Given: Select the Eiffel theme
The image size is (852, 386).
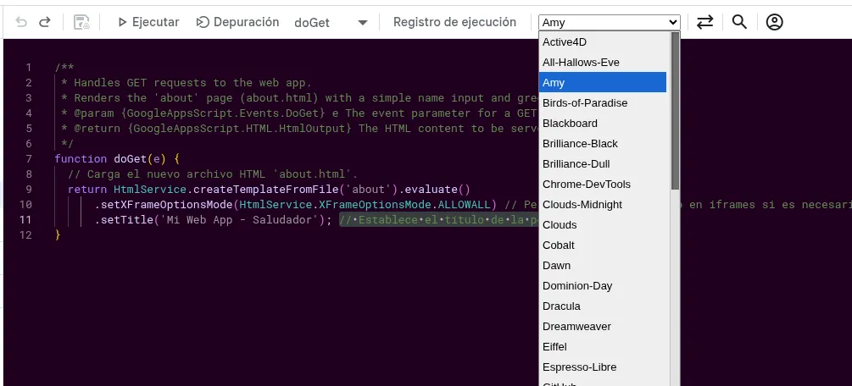Looking at the screenshot, I should (x=602, y=347).
